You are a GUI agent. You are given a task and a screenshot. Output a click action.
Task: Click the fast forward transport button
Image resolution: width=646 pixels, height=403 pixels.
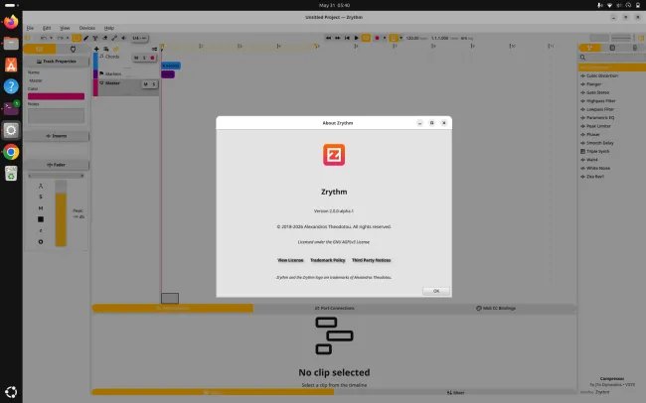pos(338,38)
